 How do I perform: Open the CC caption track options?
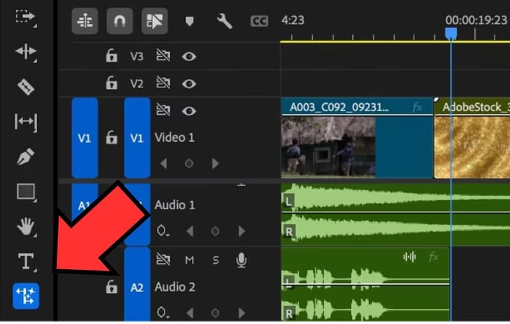coord(259,22)
